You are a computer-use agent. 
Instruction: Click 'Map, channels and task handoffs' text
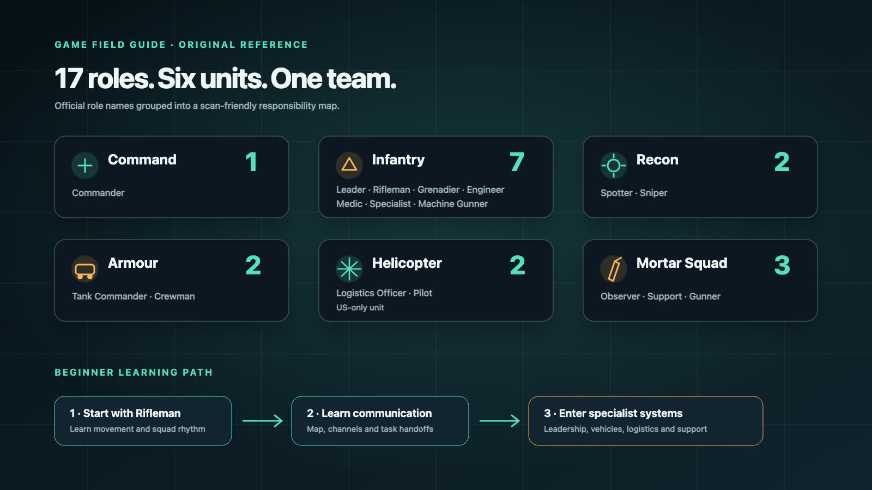(x=370, y=429)
